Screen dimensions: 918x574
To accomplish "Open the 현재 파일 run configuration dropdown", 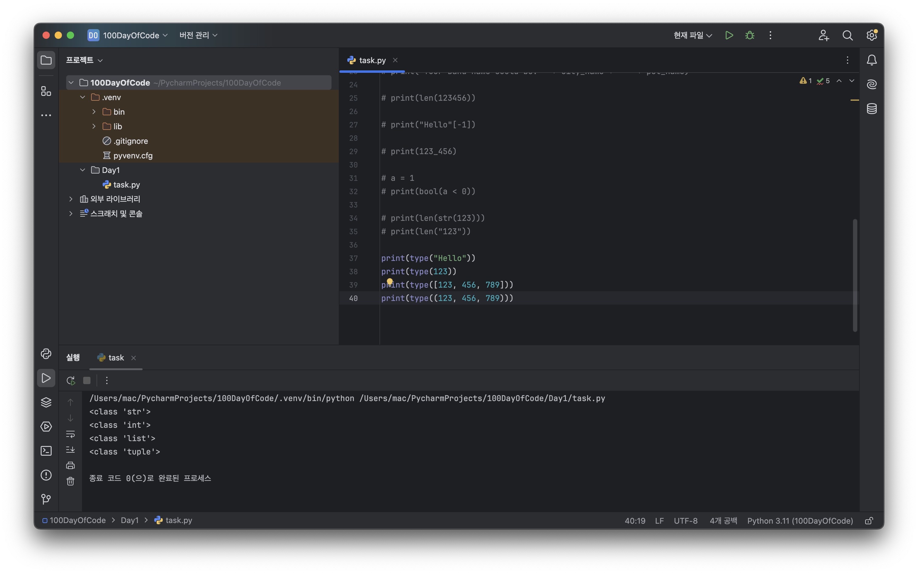I will [x=692, y=35].
